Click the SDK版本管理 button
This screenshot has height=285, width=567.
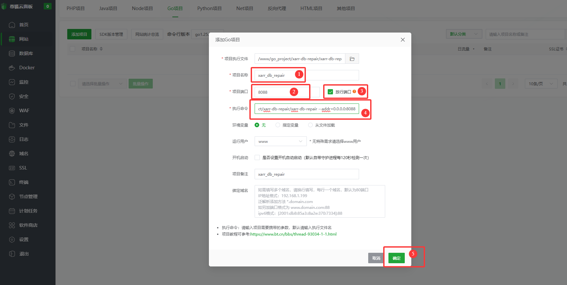point(111,34)
